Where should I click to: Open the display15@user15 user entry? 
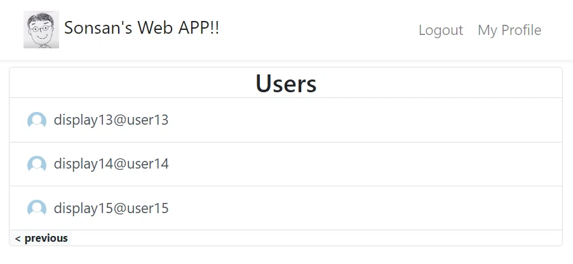click(x=111, y=208)
